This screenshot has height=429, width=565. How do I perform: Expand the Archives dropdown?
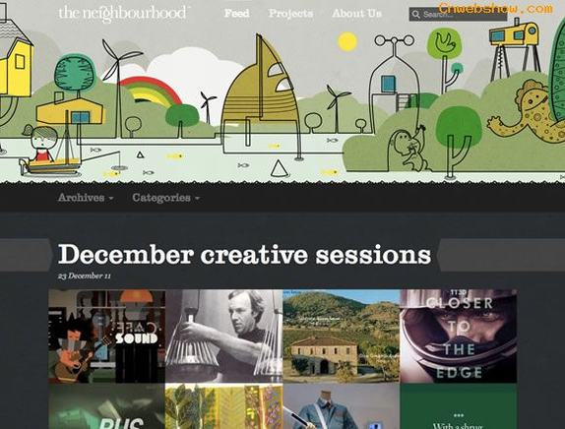pyautogui.click(x=86, y=198)
